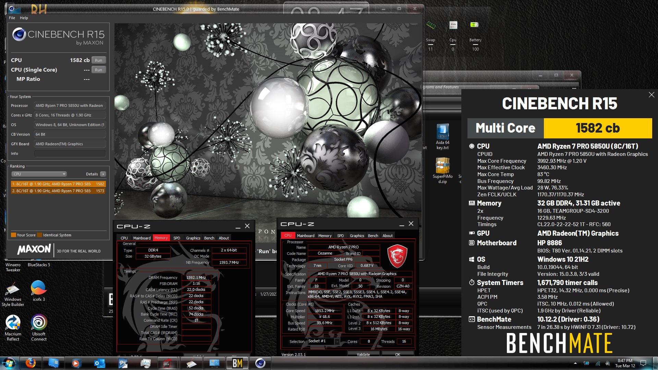658x370 pixels.
Task: Click OK in the CPU-Z CPU window
Action: pyautogui.click(x=398, y=354)
